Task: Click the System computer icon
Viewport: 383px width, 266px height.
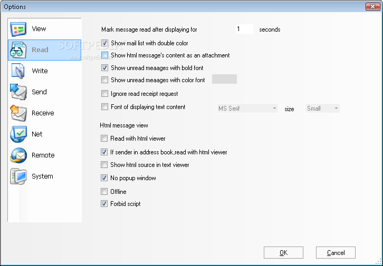Action: point(18,176)
